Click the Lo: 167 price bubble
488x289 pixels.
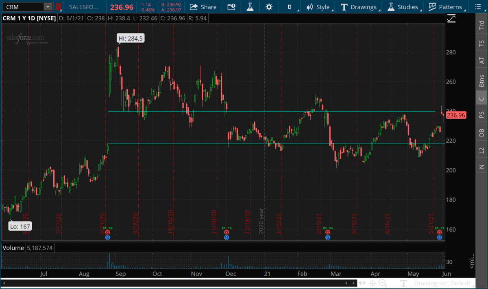coord(20,226)
